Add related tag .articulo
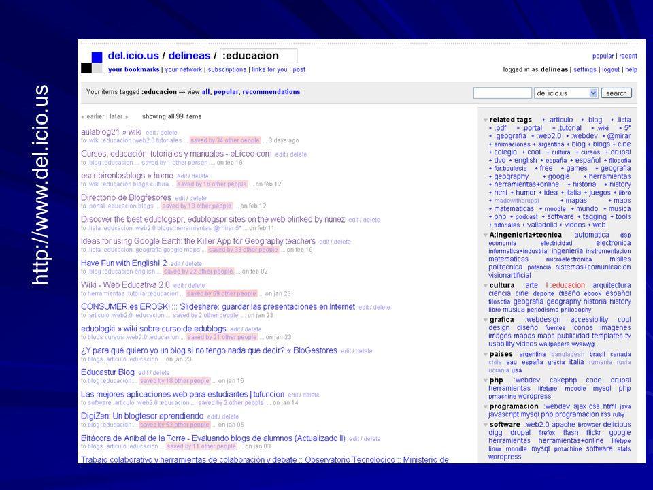653x490 pixels. click(560, 120)
